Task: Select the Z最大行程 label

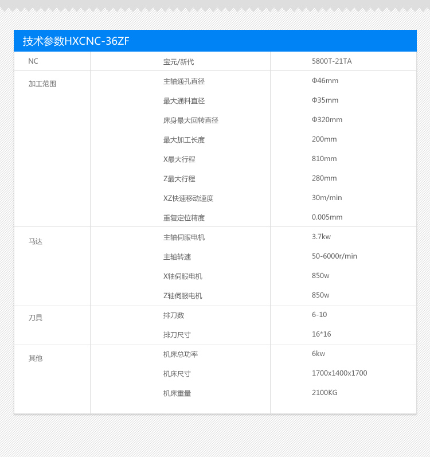Action: 179,179
